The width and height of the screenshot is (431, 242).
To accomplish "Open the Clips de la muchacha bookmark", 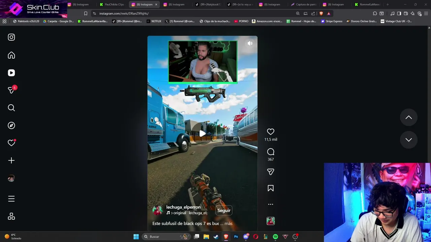I will point(215,21).
